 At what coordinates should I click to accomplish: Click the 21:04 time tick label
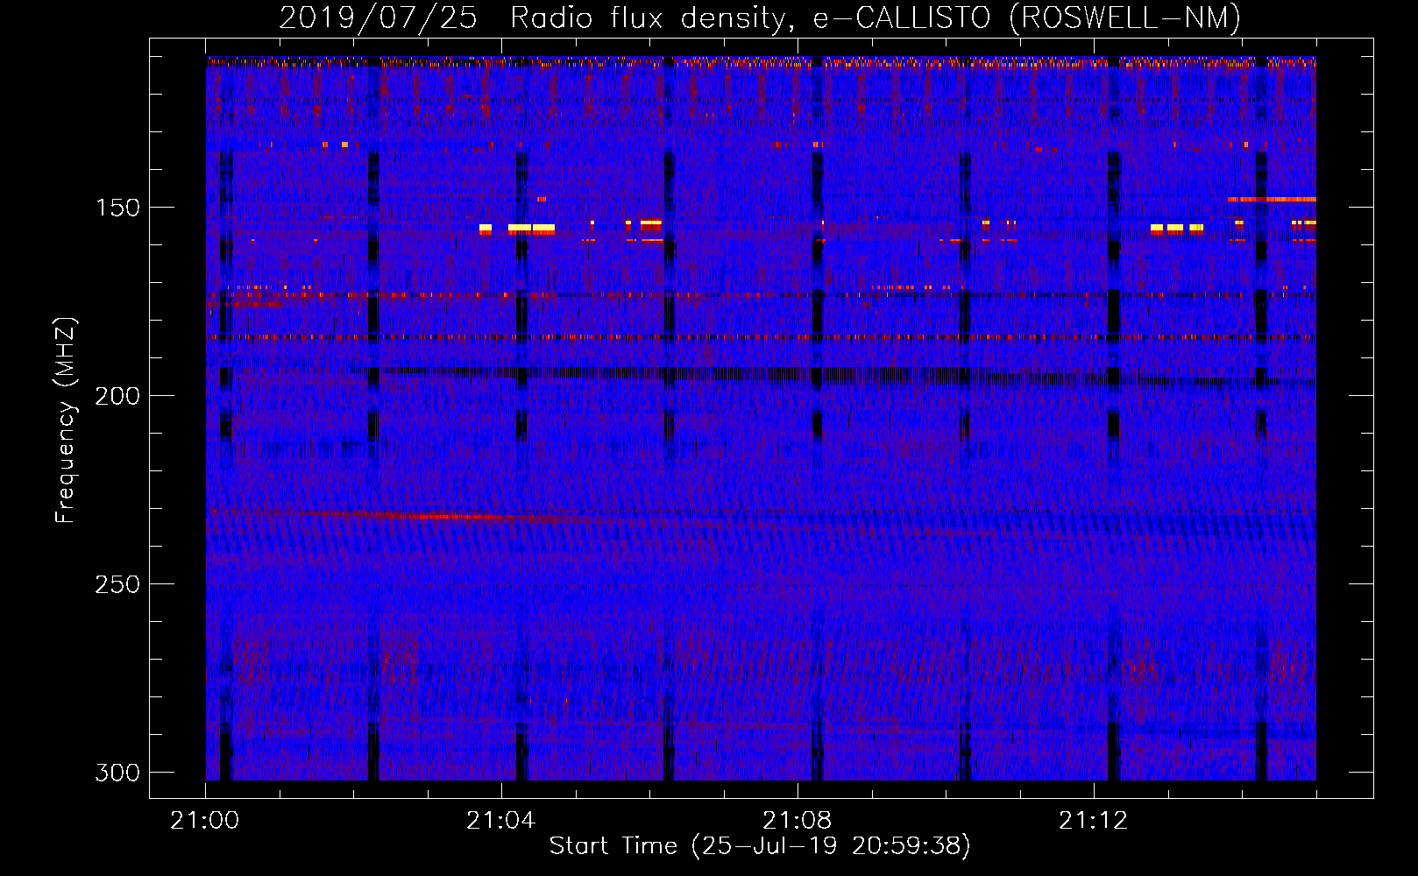click(500, 821)
